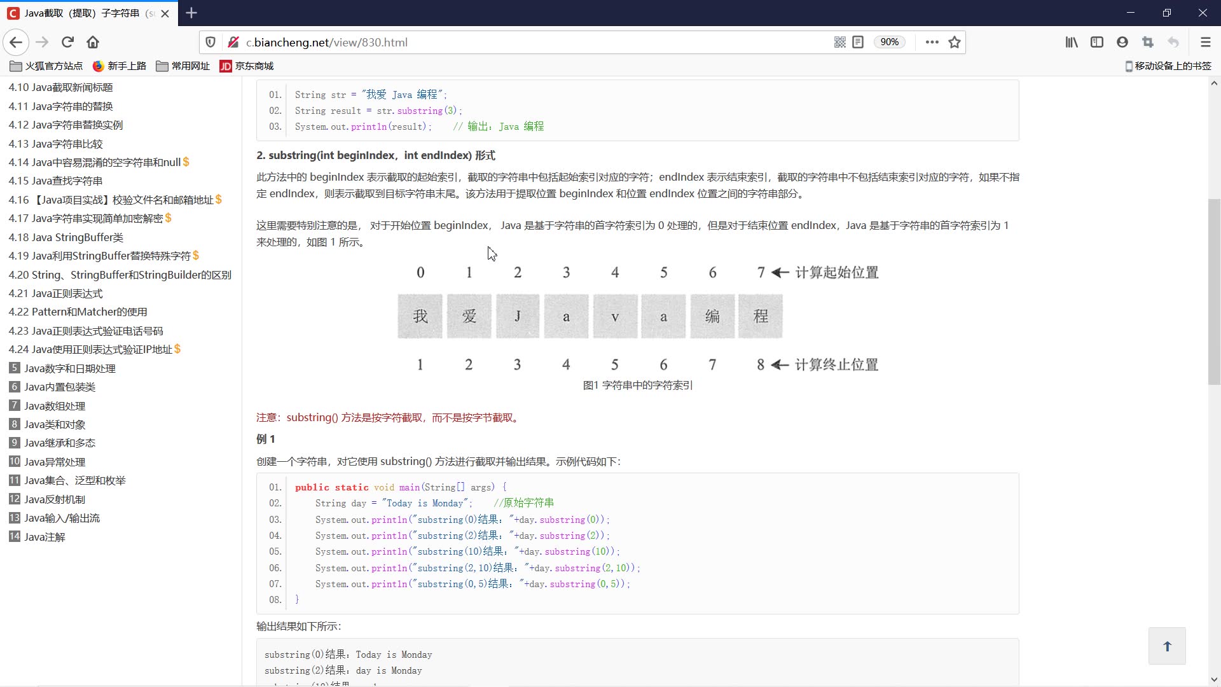Expand section 8 Java类和对象
This screenshot has height=687, width=1221.
pos(47,424)
